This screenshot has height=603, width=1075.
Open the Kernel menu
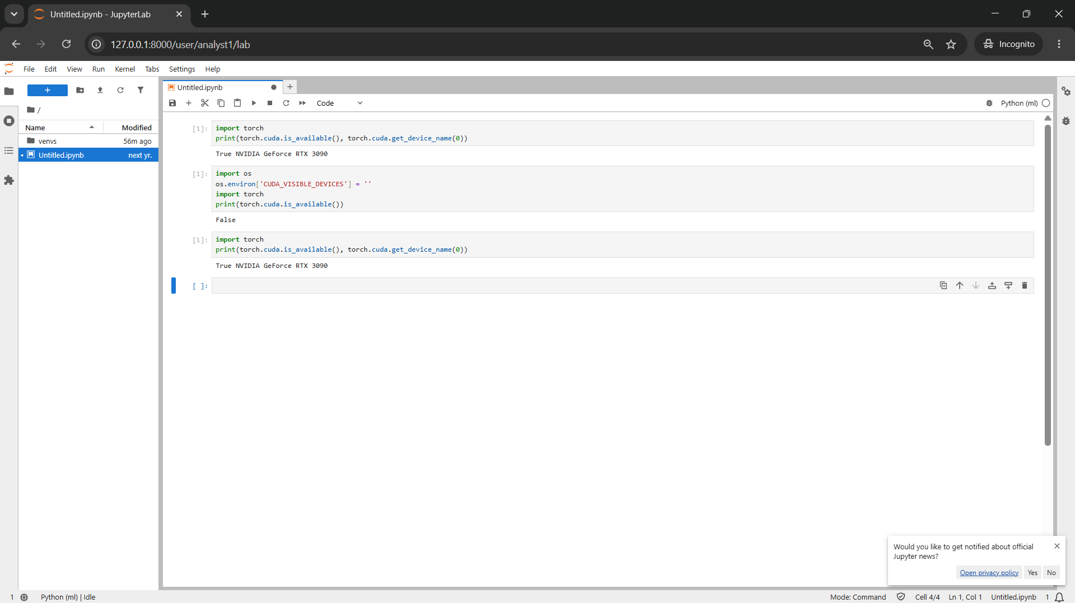[125, 69]
